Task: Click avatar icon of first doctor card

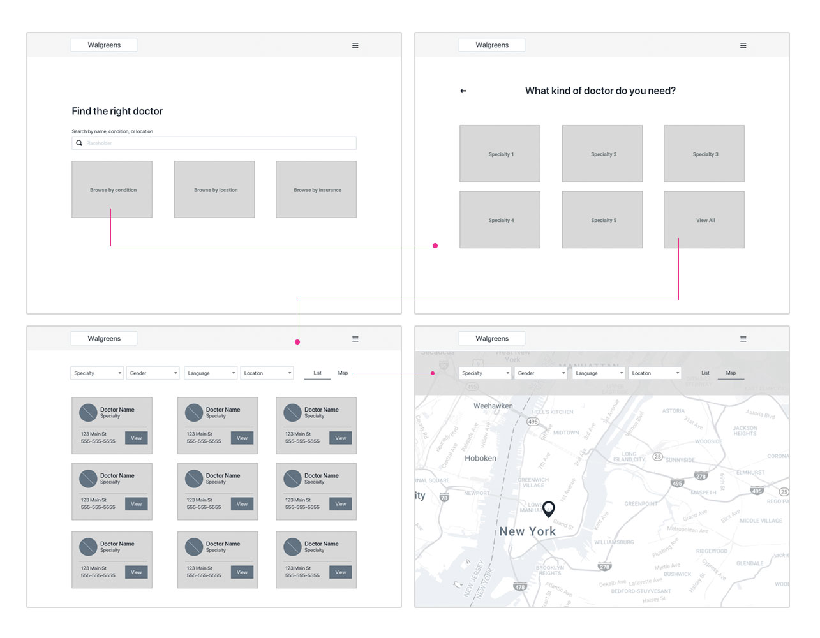Action: click(x=88, y=413)
